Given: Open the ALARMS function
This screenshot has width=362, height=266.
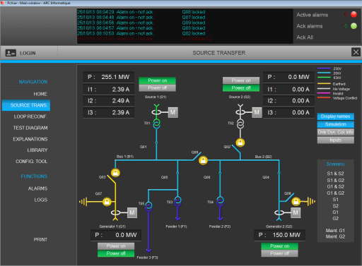Looking at the screenshot, I should point(37,188).
